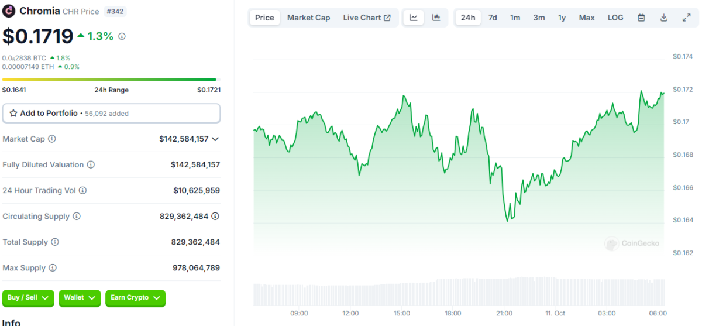Switch to candlestick chart view icon

pyautogui.click(x=436, y=18)
